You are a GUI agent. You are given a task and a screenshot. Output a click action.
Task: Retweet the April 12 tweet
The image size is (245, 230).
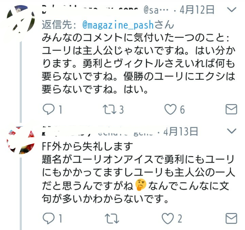click(110, 109)
